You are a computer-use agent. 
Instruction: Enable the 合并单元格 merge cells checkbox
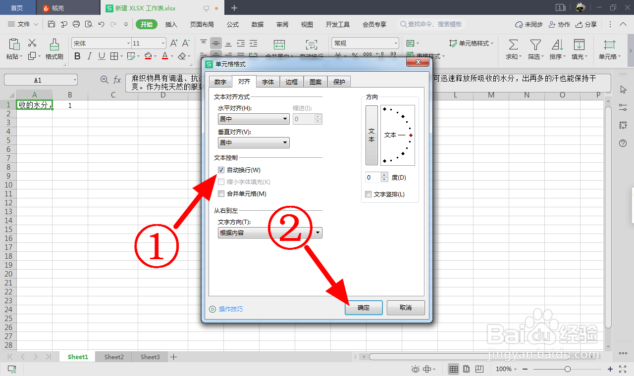pyautogui.click(x=221, y=193)
